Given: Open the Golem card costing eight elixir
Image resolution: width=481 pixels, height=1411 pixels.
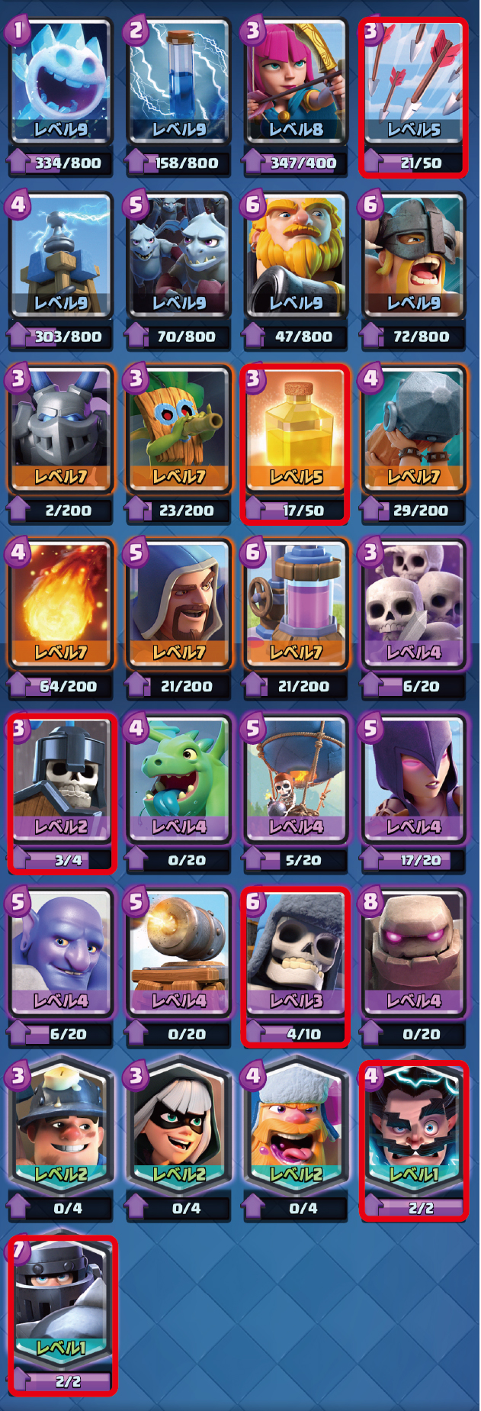Looking at the screenshot, I should (413, 952).
